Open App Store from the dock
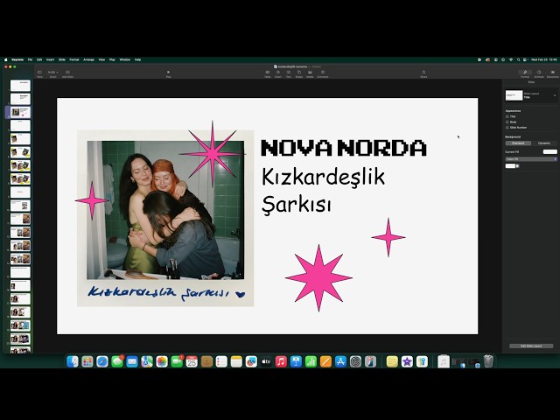 pos(340,361)
